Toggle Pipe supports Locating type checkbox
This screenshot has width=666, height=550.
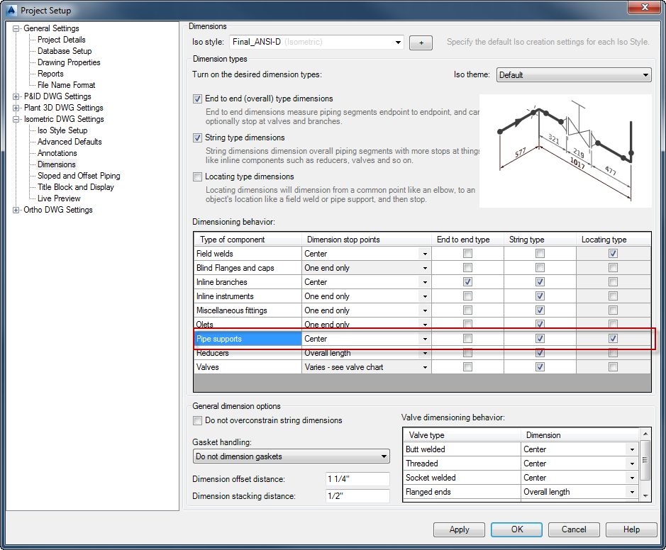613,338
